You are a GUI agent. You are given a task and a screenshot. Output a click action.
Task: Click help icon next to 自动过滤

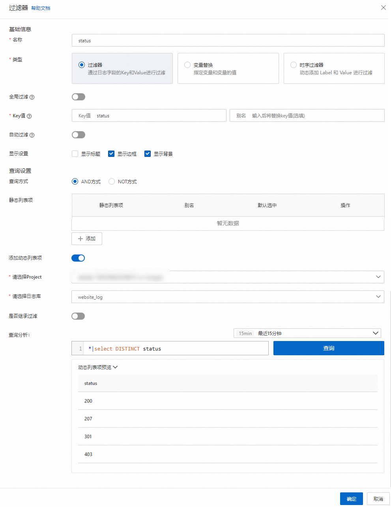point(32,135)
